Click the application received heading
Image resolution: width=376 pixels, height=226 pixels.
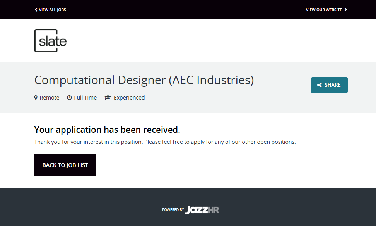coord(107,129)
